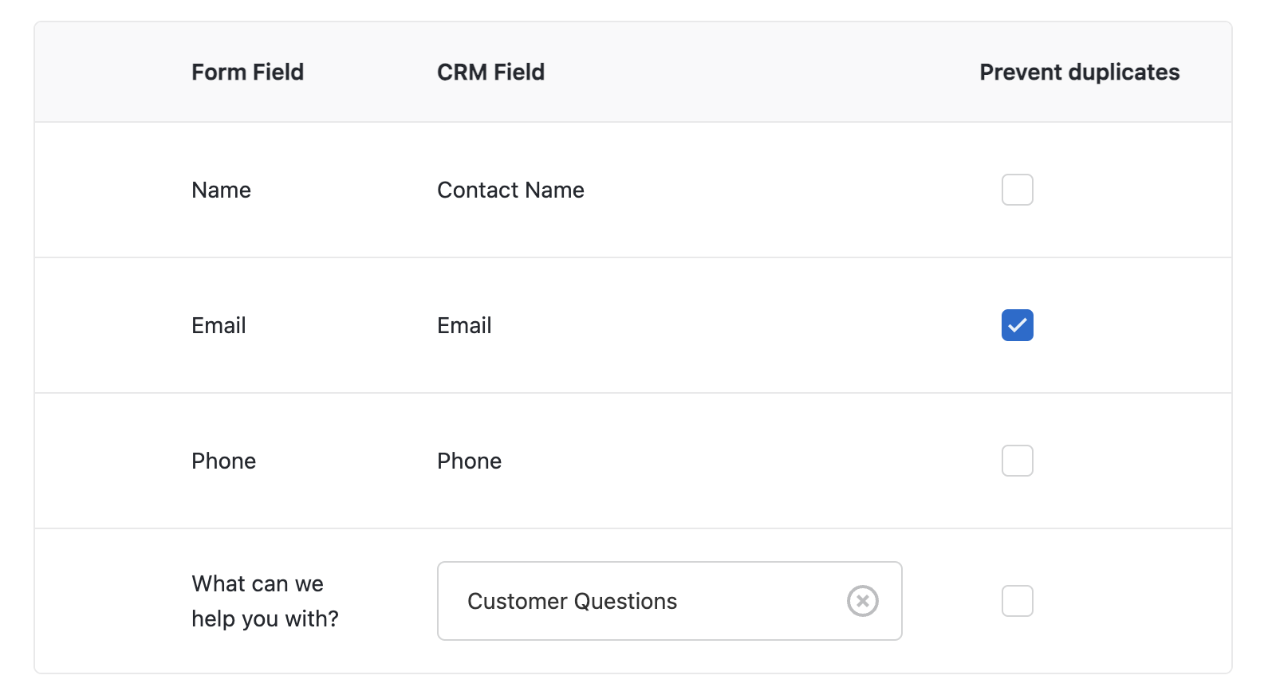Click the empty Name row leading cell
The height and width of the screenshot is (687, 1268).
tap(112, 190)
